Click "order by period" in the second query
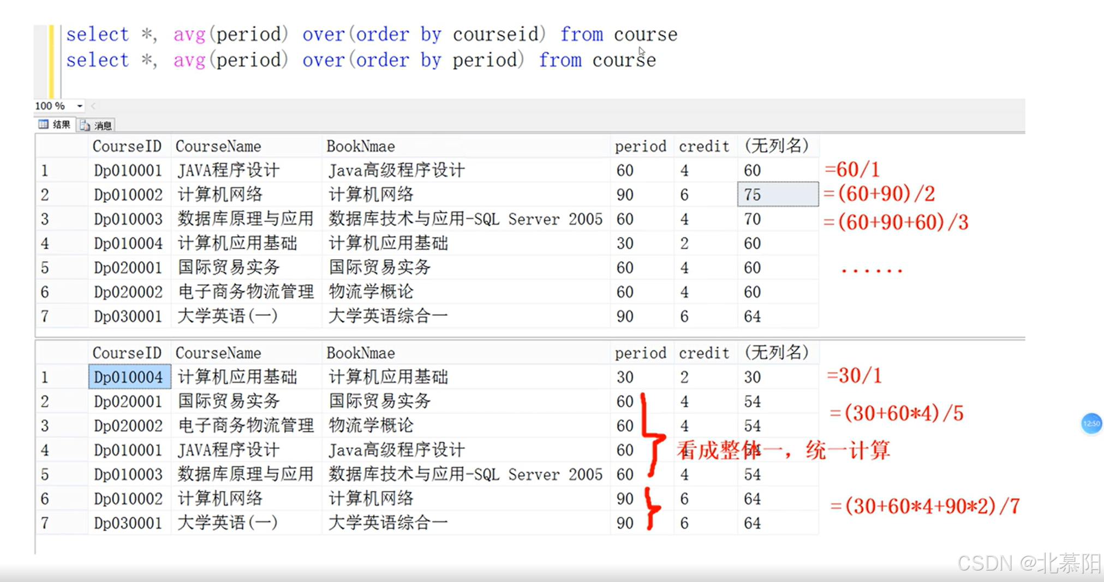 436,59
